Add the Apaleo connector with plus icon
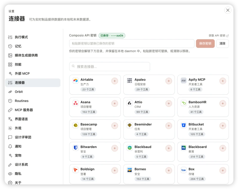Screen dimensions: 238x189 click(169, 81)
